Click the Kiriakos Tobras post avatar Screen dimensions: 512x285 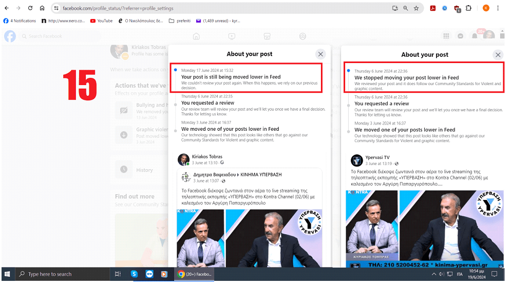[x=183, y=160]
